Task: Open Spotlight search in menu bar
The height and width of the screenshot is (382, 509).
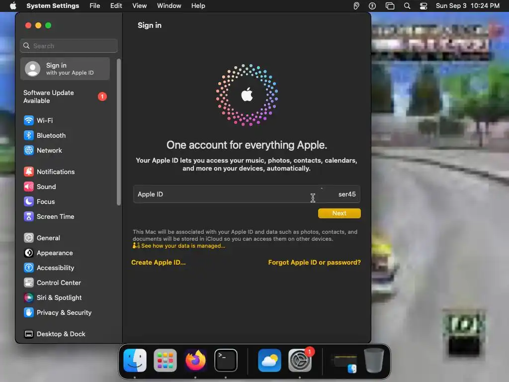Action: click(x=407, y=6)
